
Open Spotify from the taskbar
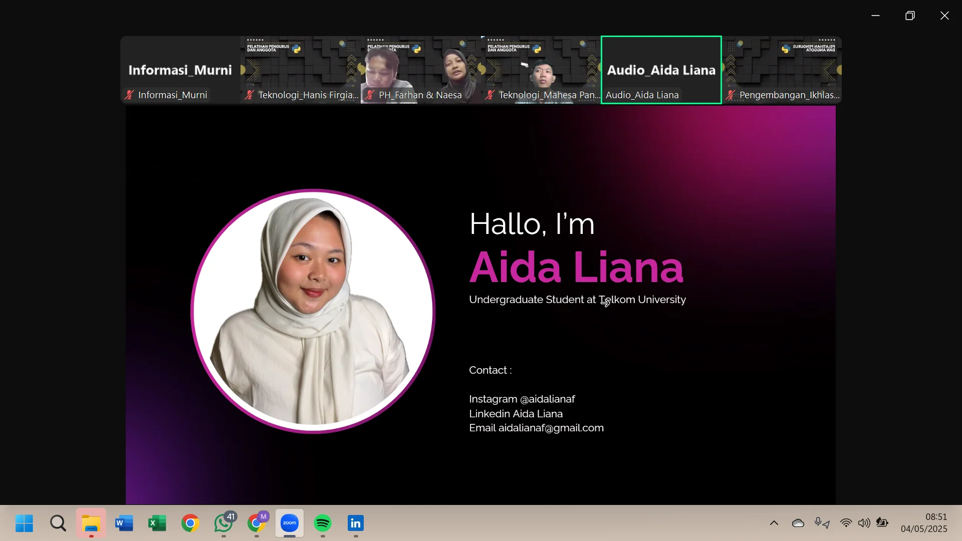[x=323, y=523]
